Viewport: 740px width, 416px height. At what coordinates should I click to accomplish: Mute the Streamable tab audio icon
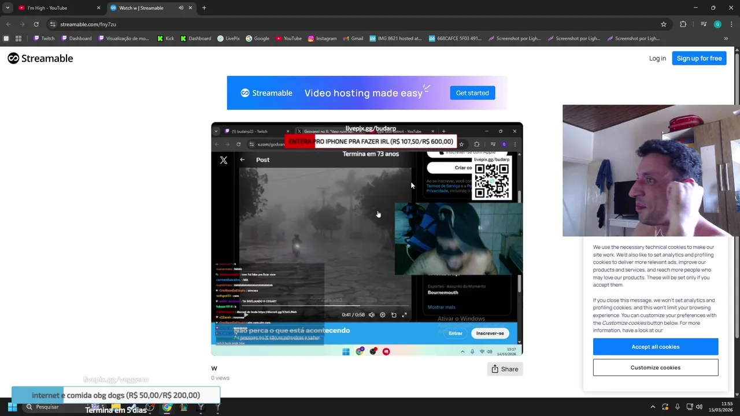(x=181, y=8)
